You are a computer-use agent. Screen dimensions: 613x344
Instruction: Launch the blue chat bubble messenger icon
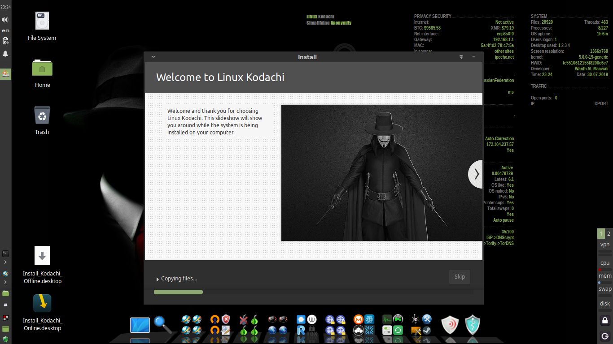coord(301,319)
